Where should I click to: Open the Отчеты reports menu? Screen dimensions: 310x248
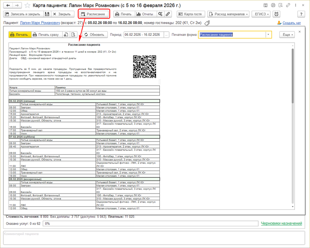click(x=144, y=14)
